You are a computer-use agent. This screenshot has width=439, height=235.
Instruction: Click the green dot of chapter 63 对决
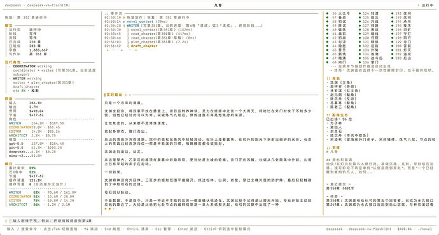(327, 42)
